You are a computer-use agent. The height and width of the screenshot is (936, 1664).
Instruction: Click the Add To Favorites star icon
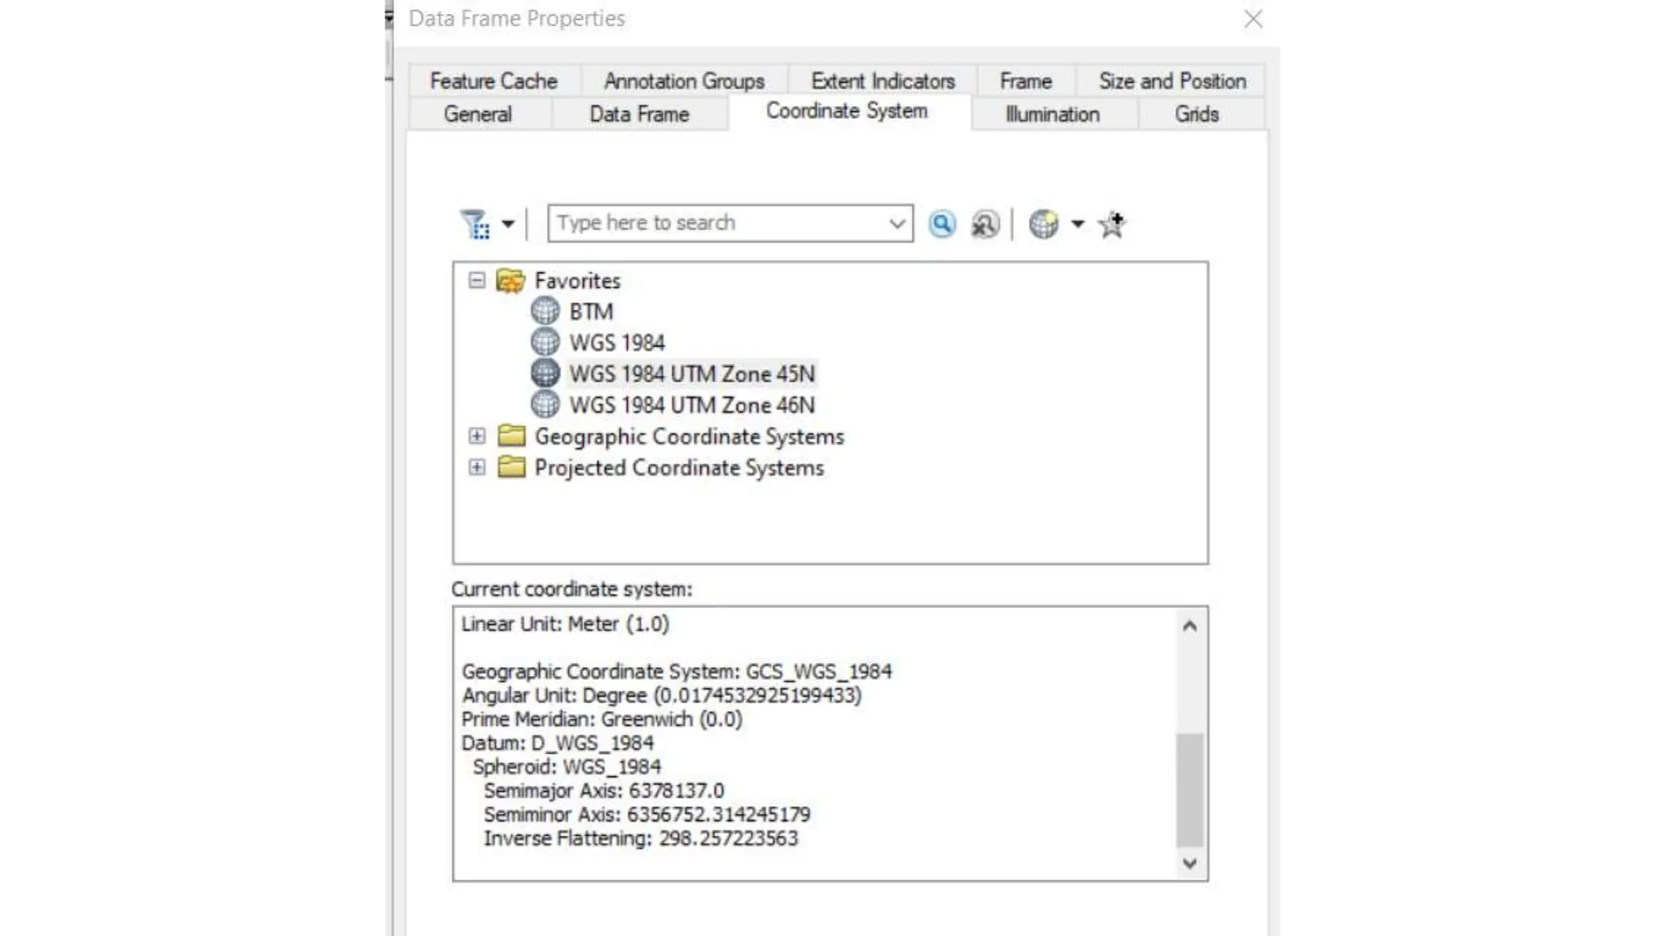pos(1111,223)
